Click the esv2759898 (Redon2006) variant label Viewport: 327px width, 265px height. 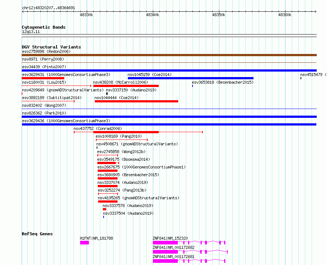(x=46, y=51)
